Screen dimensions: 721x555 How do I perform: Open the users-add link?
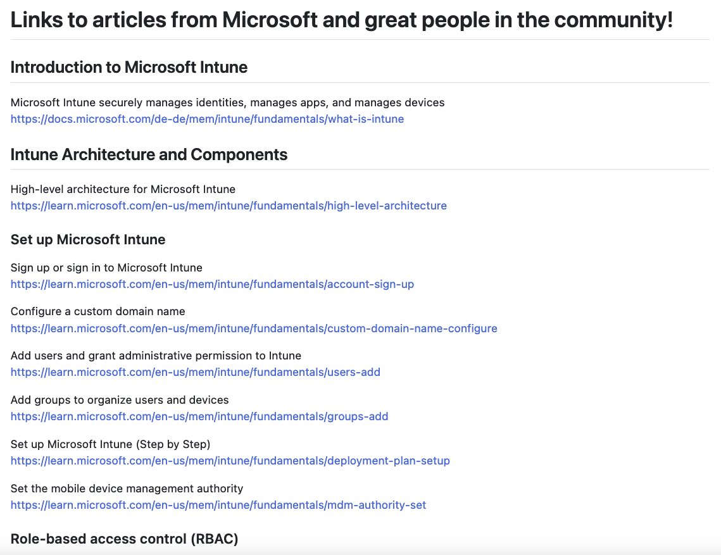(x=196, y=372)
